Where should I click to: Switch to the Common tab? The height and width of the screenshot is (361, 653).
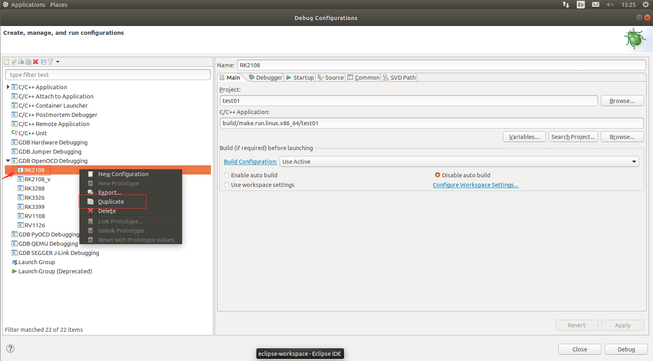coord(363,78)
